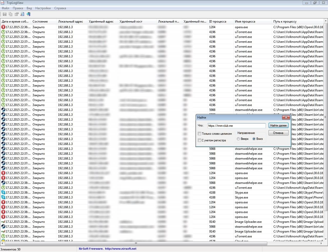The width and height of the screenshot is (328, 252).
Task: Open the www.nirsoft.net link in the status bar
Action: [x=120, y=249]
